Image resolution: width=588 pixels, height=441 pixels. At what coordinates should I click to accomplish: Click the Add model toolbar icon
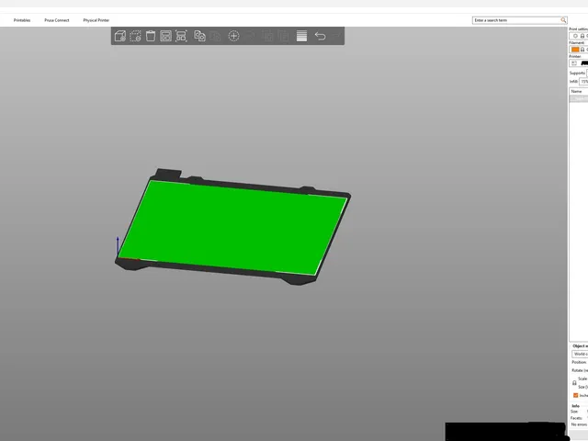(120, 36)
